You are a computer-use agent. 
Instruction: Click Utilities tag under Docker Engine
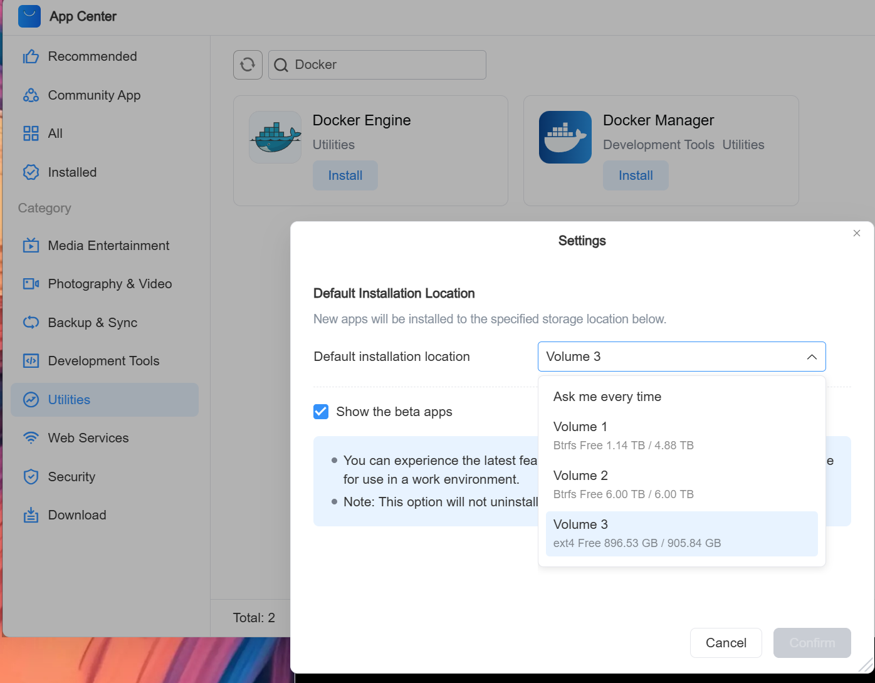333,145
